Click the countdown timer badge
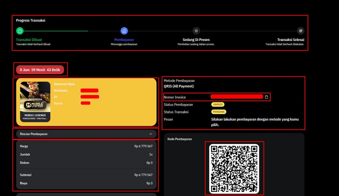This screenshot has height=196, width=339. click(40, 70)
